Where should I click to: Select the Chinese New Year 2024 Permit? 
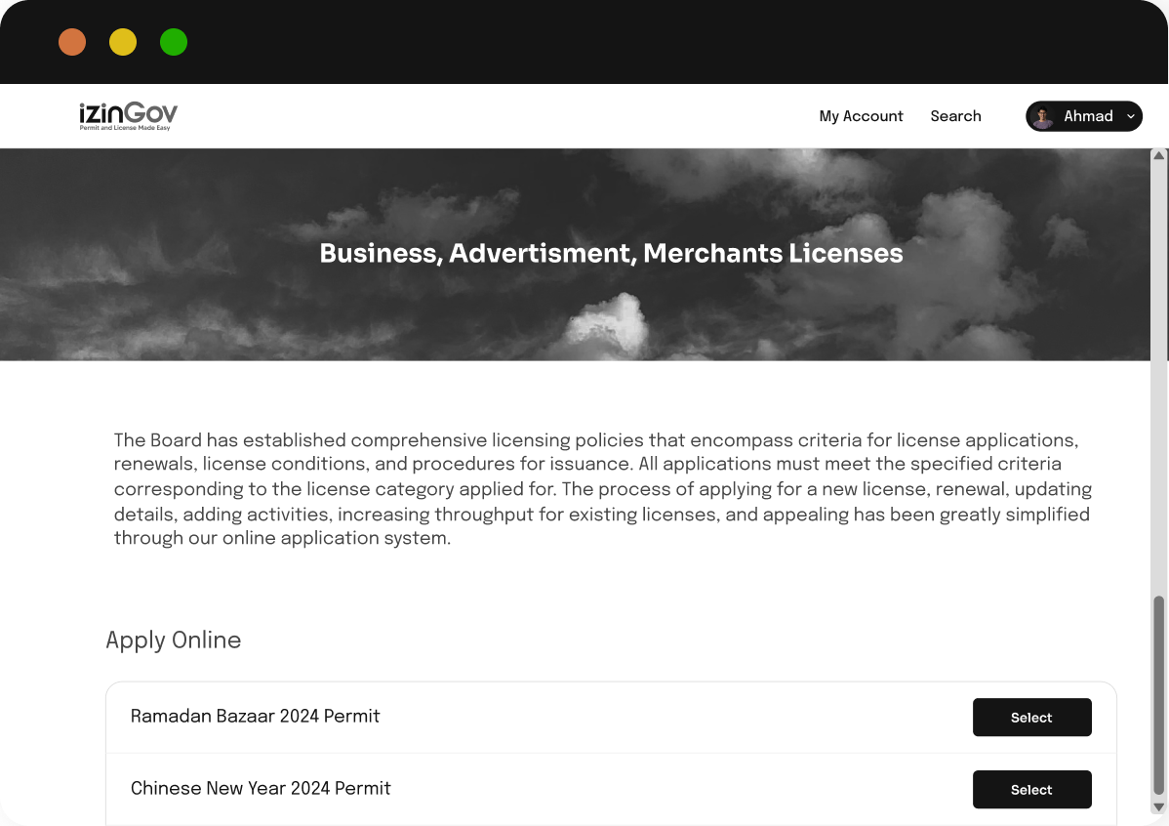[x=1031, y=790]
